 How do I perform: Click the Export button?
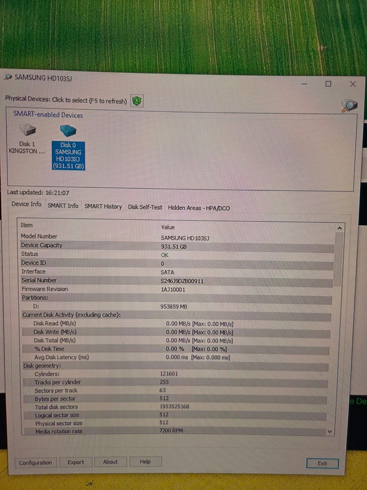(76, 462)
